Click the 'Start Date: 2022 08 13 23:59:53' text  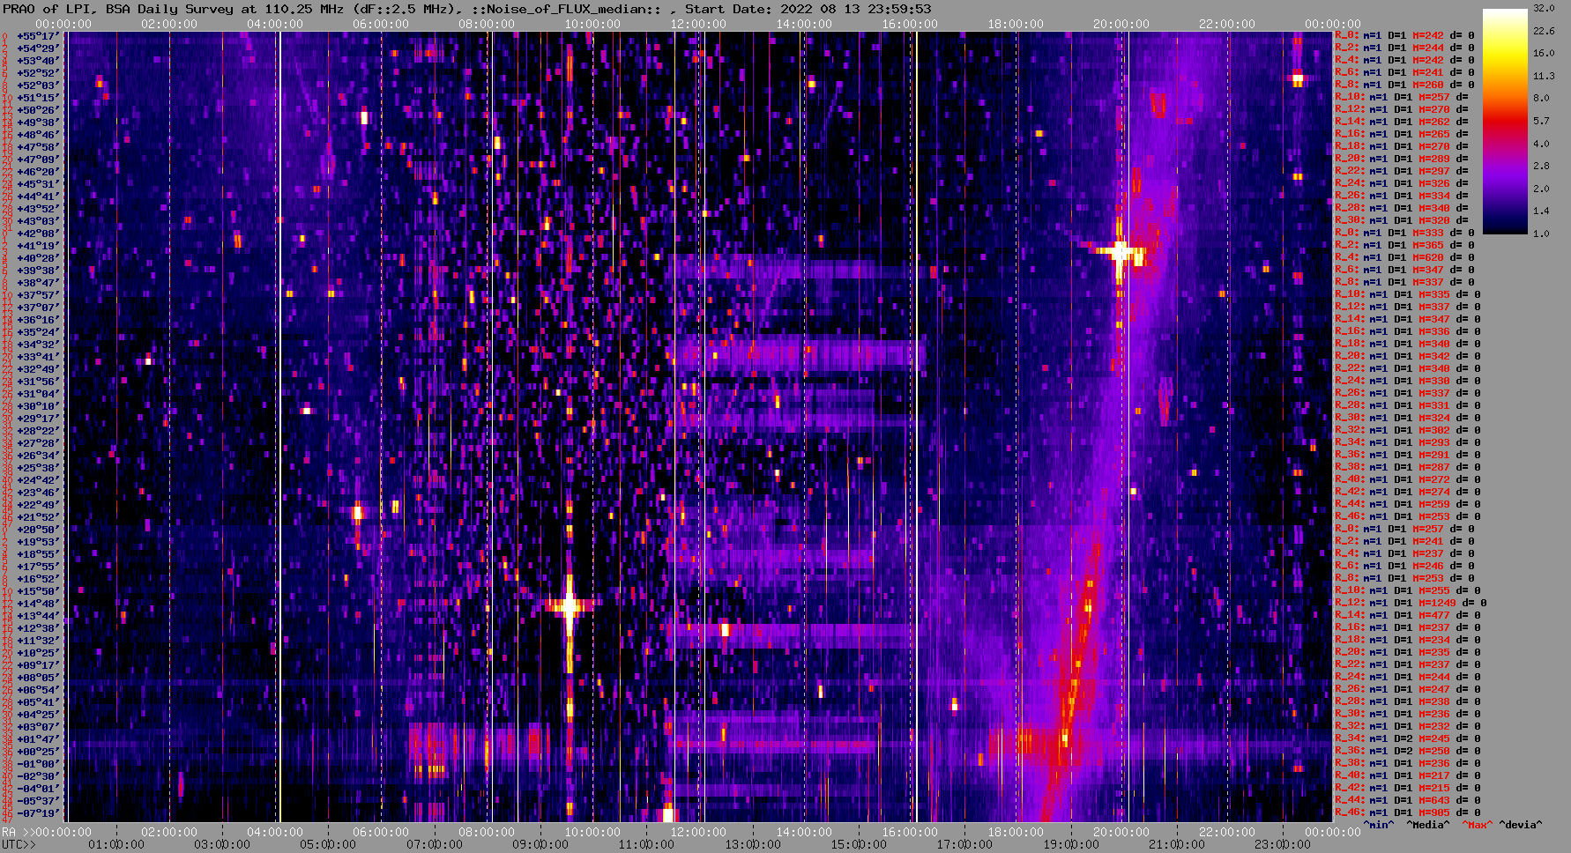tap(808, 9)
